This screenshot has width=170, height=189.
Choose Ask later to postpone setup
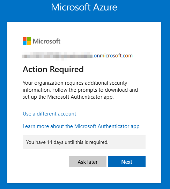pos(88,162)
